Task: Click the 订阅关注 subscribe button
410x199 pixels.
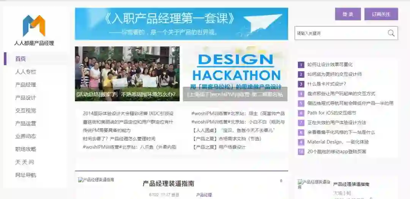Action: coord(381,14)
